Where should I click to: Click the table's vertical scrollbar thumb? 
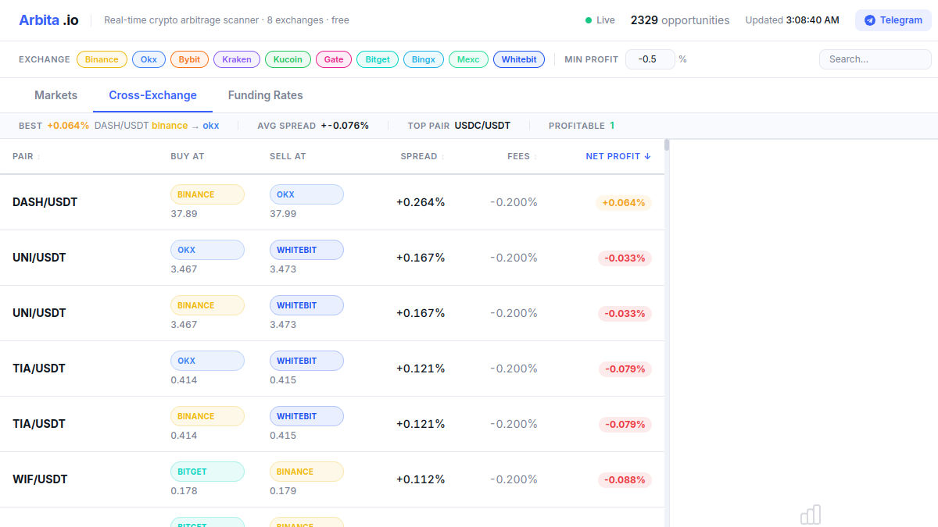[667, 144]
